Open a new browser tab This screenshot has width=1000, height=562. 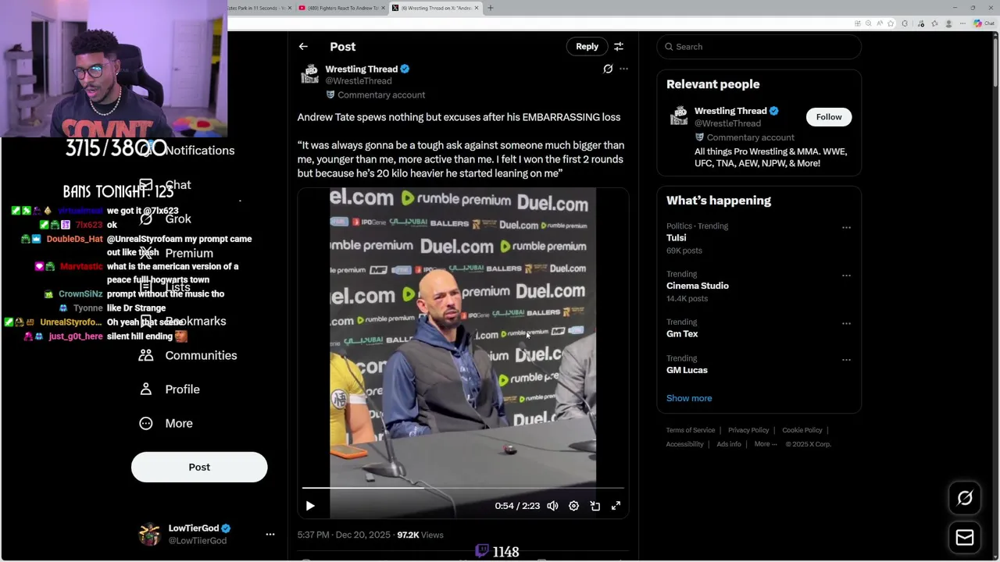click(491, 8)
